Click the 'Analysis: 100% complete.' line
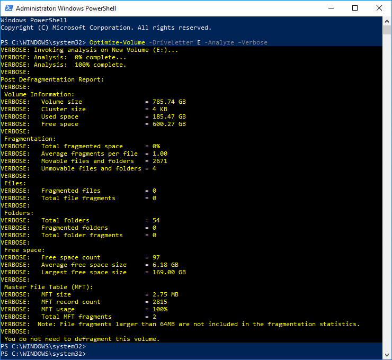 coord(80,65)
